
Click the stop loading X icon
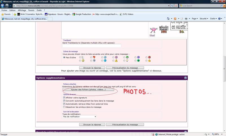tap(176, 6)
